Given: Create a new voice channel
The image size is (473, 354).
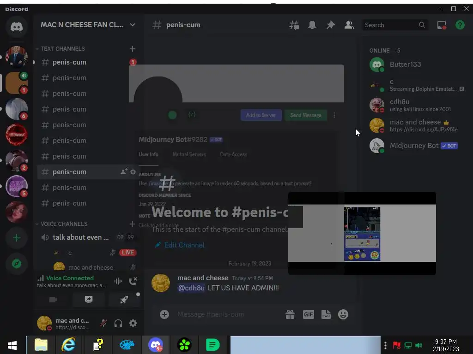Looking at the screenshot, I should [x=132, y=224].
